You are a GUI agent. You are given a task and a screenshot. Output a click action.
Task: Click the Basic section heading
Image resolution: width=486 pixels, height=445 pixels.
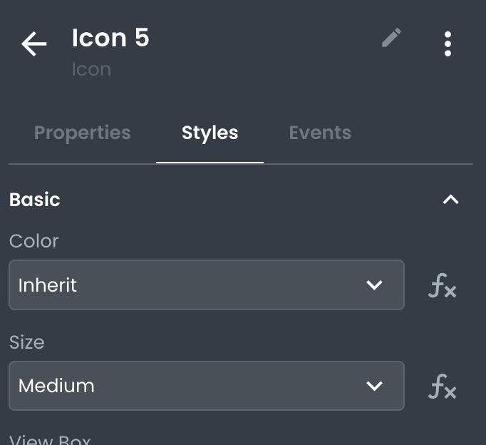pos(35,200)
